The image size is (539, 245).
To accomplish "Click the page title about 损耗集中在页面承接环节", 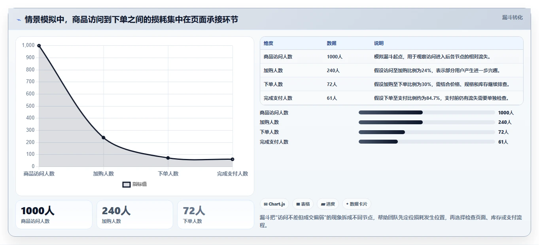I will (x=131, y=20).
